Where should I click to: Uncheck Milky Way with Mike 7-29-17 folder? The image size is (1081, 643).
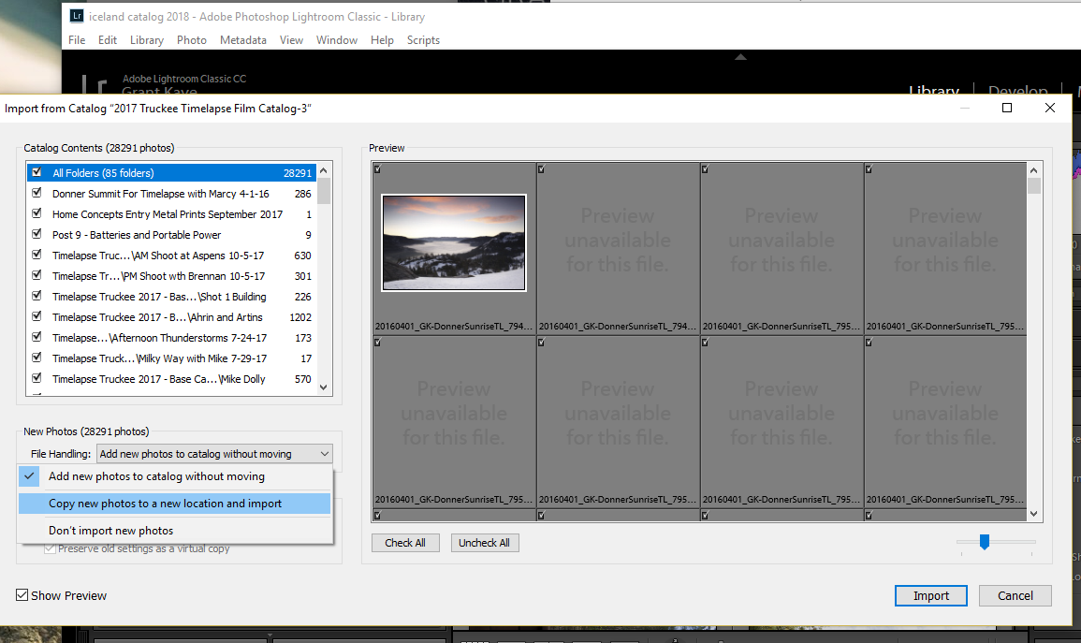[37, 358]
